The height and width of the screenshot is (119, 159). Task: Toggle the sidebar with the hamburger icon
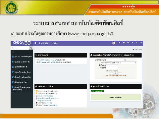(35, 43)
